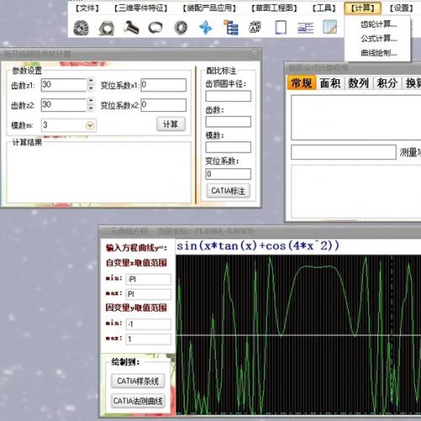Open the 【草图工程图】 menu
Viewport: 421px width, 421px height.
click(274, 8)
